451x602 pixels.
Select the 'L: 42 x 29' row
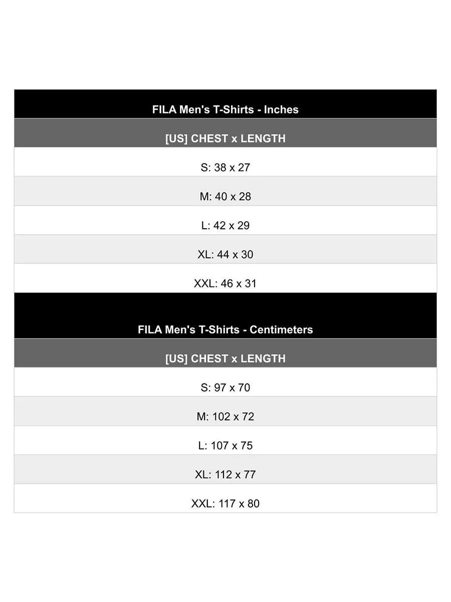pos(225,226)
